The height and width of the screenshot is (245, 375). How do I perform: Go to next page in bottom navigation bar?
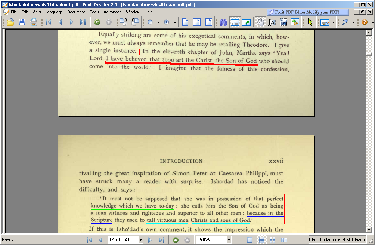pyautogui.click(x=150, y=240)
